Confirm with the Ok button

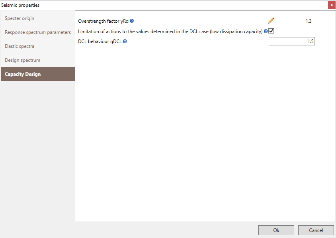(276, 230)
